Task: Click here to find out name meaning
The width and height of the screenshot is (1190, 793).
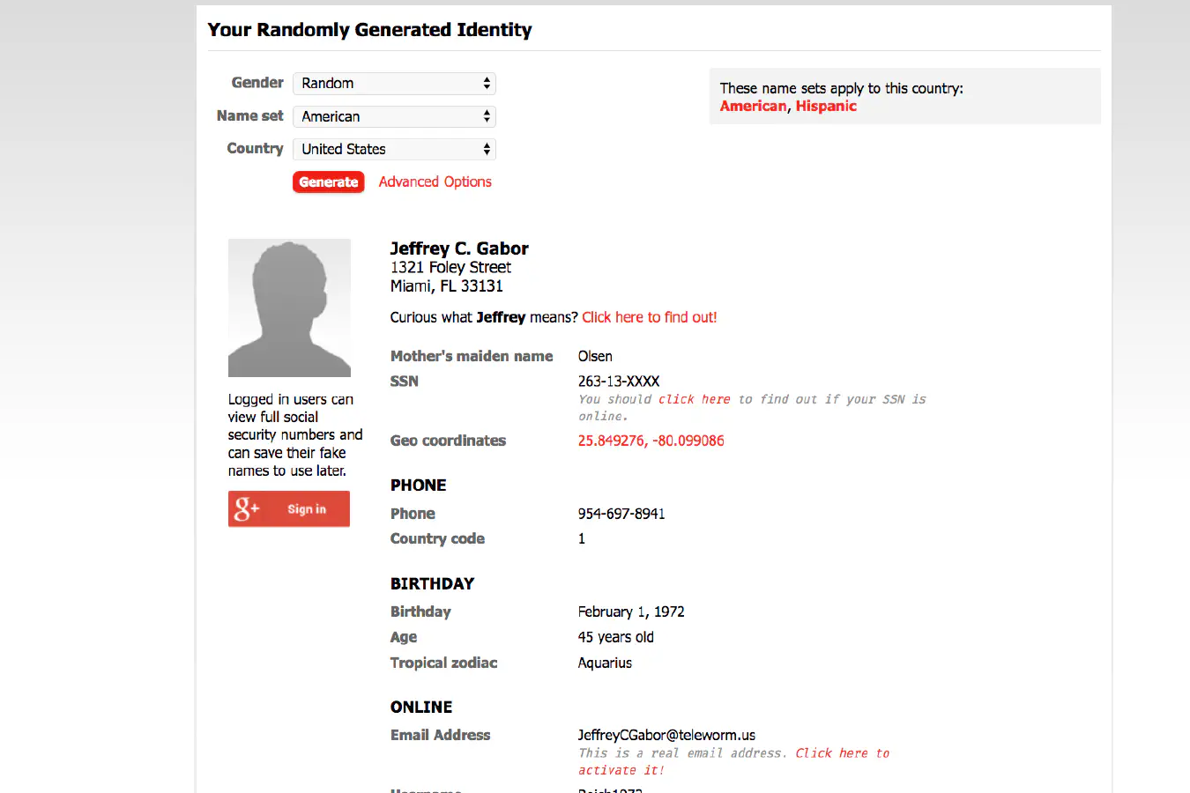Action: (x=649, y=317)
